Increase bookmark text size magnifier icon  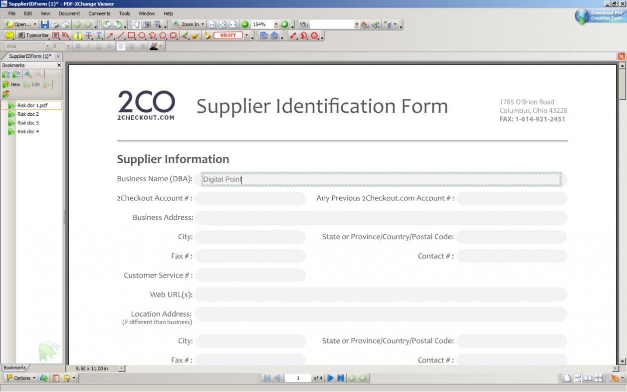(x=28, y=75)
